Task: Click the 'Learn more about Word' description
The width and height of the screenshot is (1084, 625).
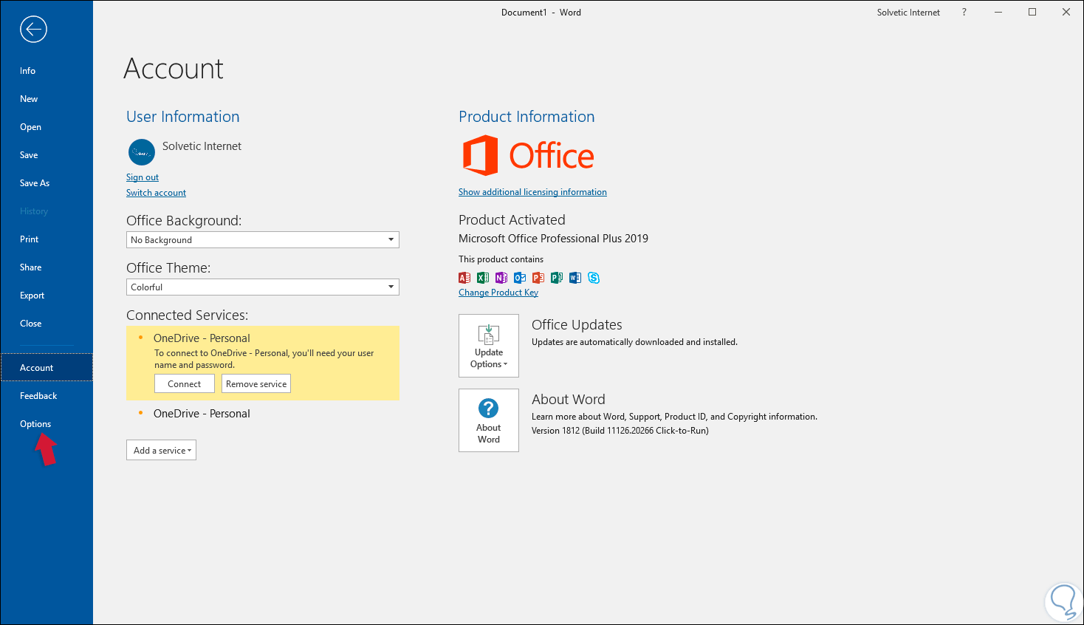Action: tap(674, 417)
